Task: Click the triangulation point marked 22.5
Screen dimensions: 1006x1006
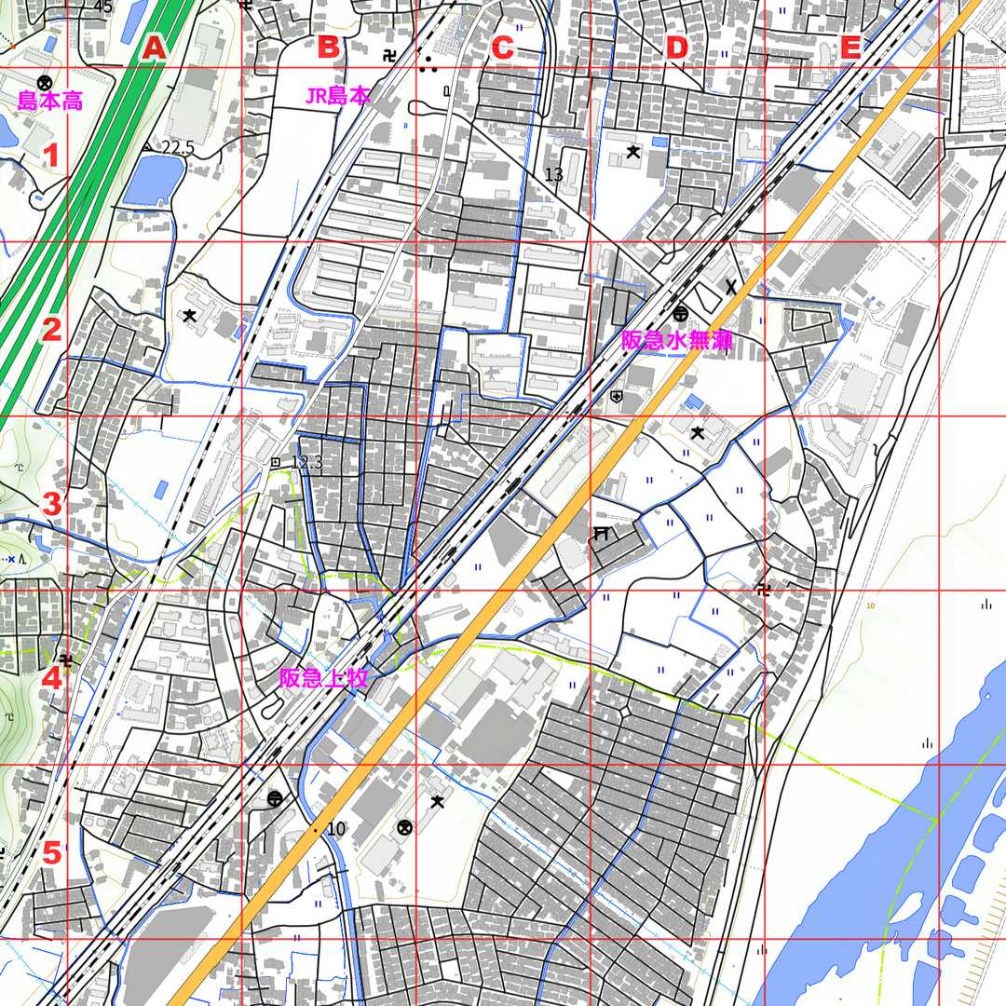Action: click(x=150, y=147)
